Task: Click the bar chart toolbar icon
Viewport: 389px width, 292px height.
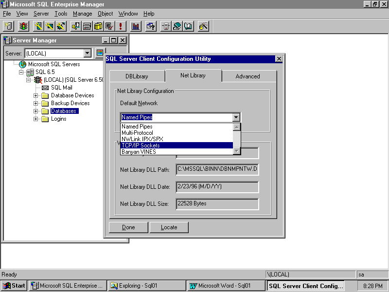Action: 136,26
